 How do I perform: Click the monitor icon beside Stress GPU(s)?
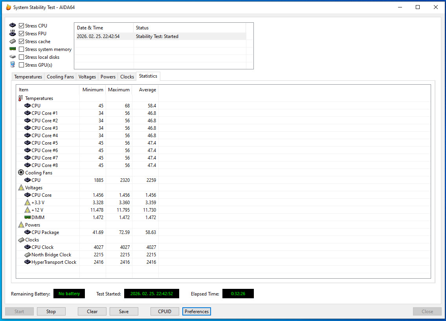coord(13,64)
